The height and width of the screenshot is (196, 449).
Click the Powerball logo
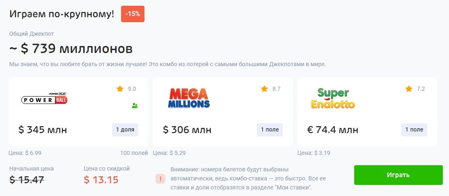pos(44,99)
